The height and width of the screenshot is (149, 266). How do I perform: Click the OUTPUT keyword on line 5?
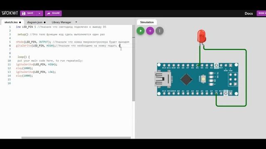(44, 42)
